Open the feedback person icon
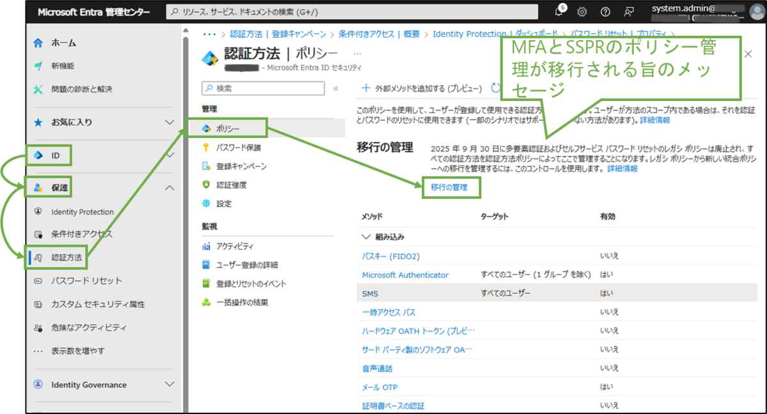Viewport: 767px width, 414px height. tap(629, 12)
